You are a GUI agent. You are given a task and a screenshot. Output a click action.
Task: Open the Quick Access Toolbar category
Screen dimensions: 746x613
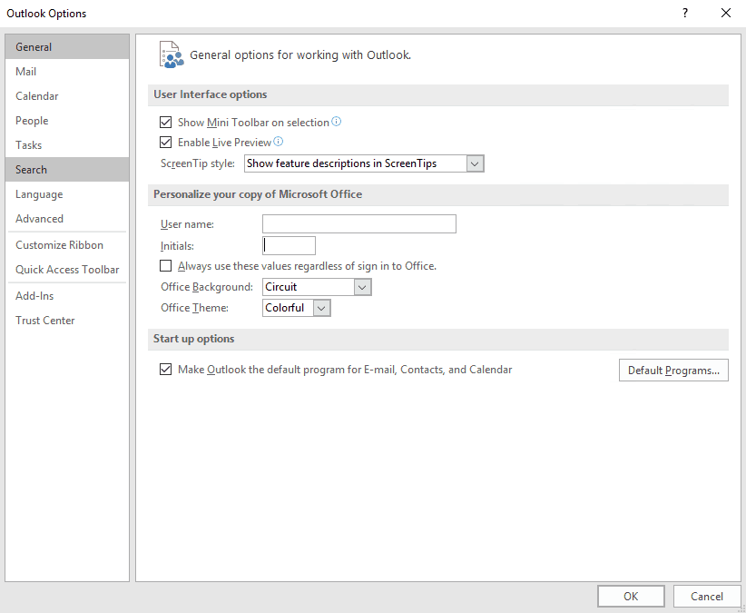pos(67,270)
